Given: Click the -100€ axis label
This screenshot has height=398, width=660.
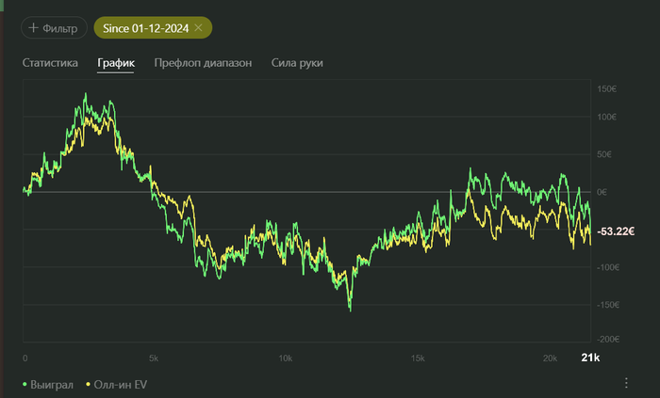Looking at the screenshot, I should tap(608, 267).
